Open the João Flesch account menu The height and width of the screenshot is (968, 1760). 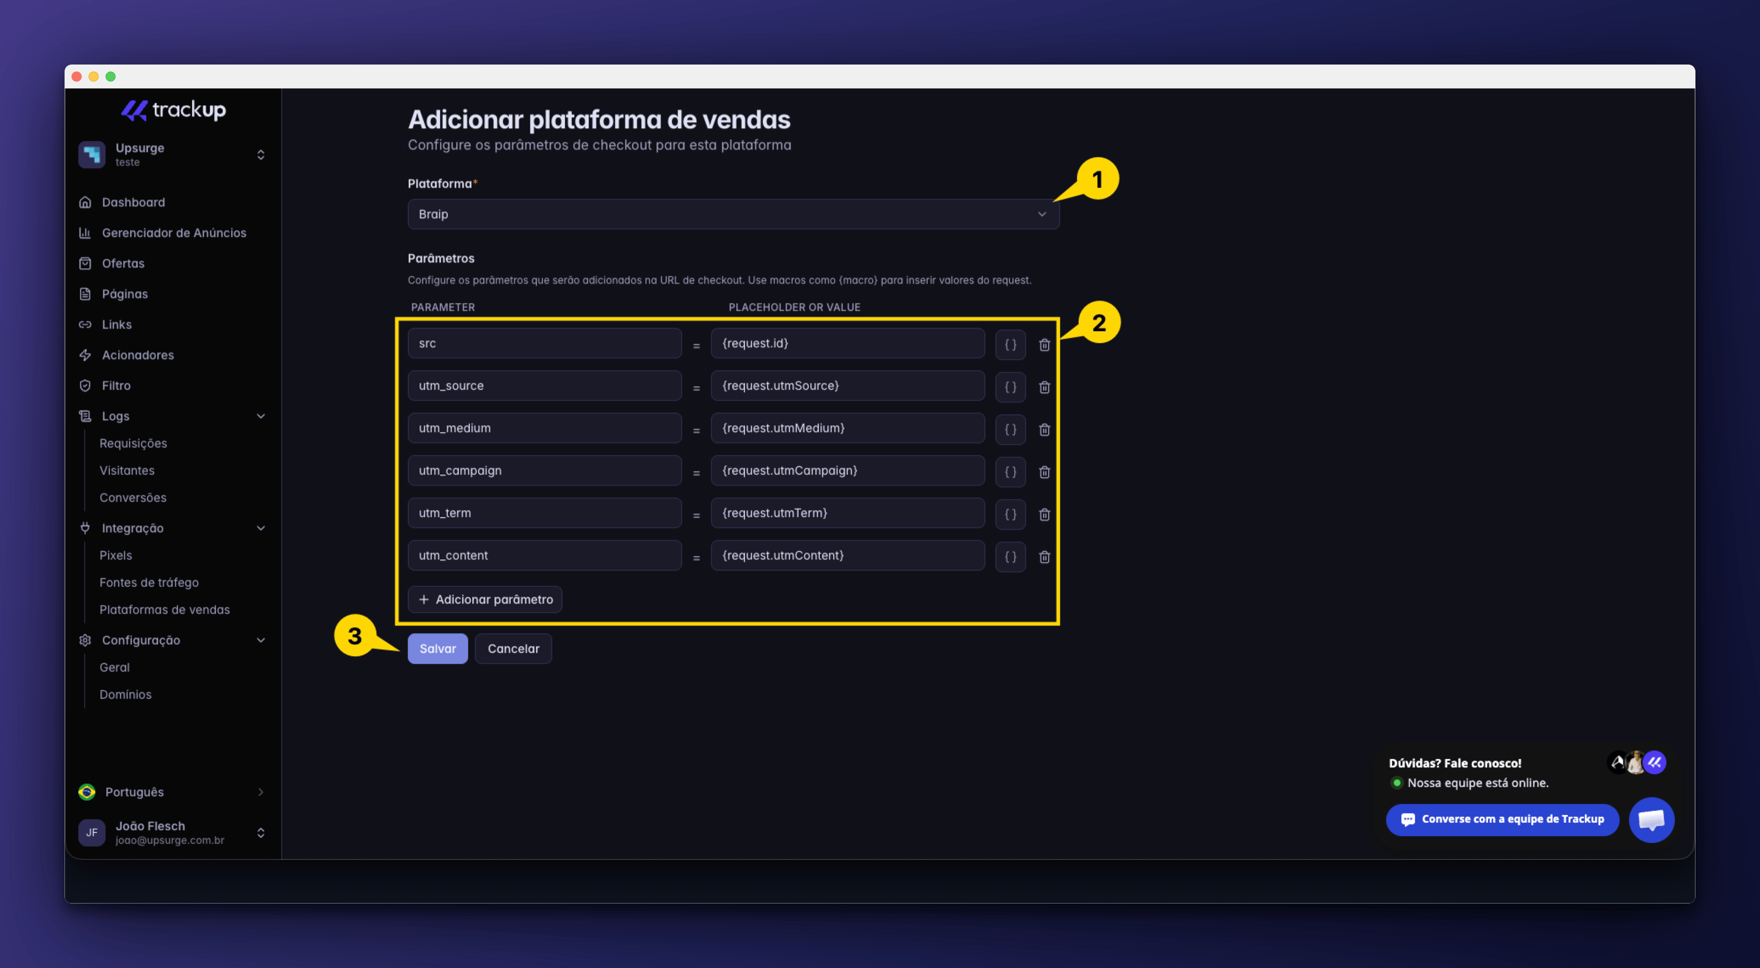pyautogui.click(x=173, y=832)
